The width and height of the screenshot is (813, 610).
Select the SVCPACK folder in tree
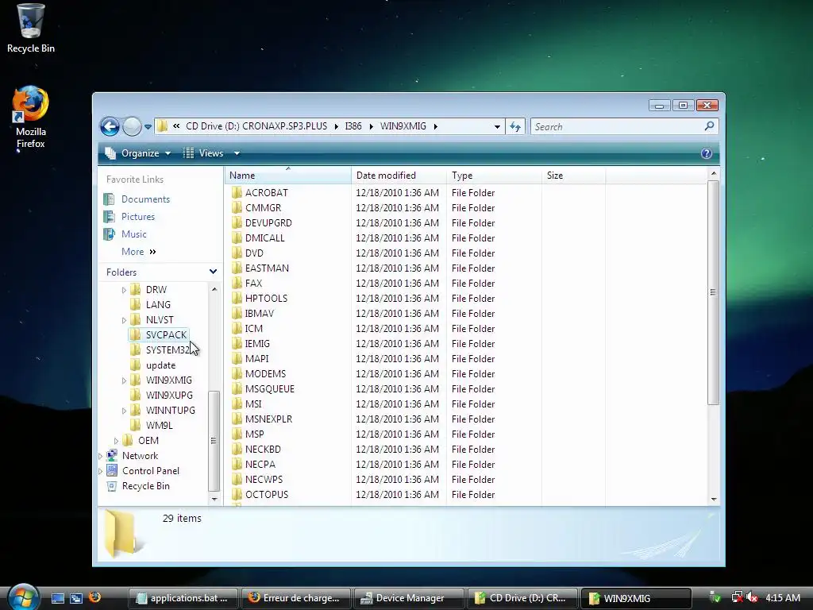tap(158, 334)
